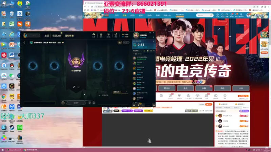Screen dimensions: 271x152
Task: Open the Windows Start button
Action: (2, 150)
